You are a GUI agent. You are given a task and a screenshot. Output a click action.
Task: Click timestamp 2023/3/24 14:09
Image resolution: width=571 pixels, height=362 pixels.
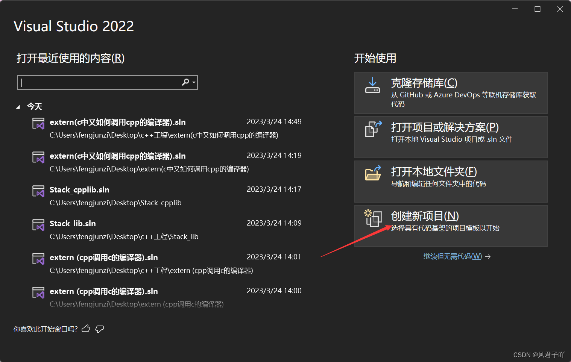(274, 223)
